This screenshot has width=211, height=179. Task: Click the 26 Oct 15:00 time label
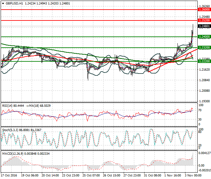[x=112, y=175]
